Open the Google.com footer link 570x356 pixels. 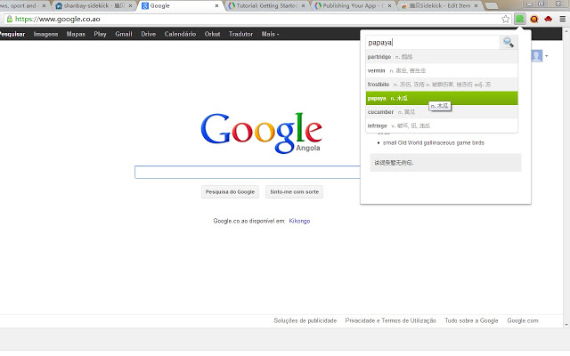tap(523, 320)
